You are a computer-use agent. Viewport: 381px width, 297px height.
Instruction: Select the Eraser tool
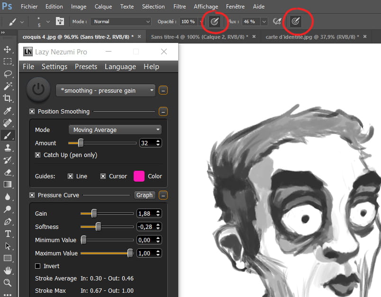click(x=8, y=172)
